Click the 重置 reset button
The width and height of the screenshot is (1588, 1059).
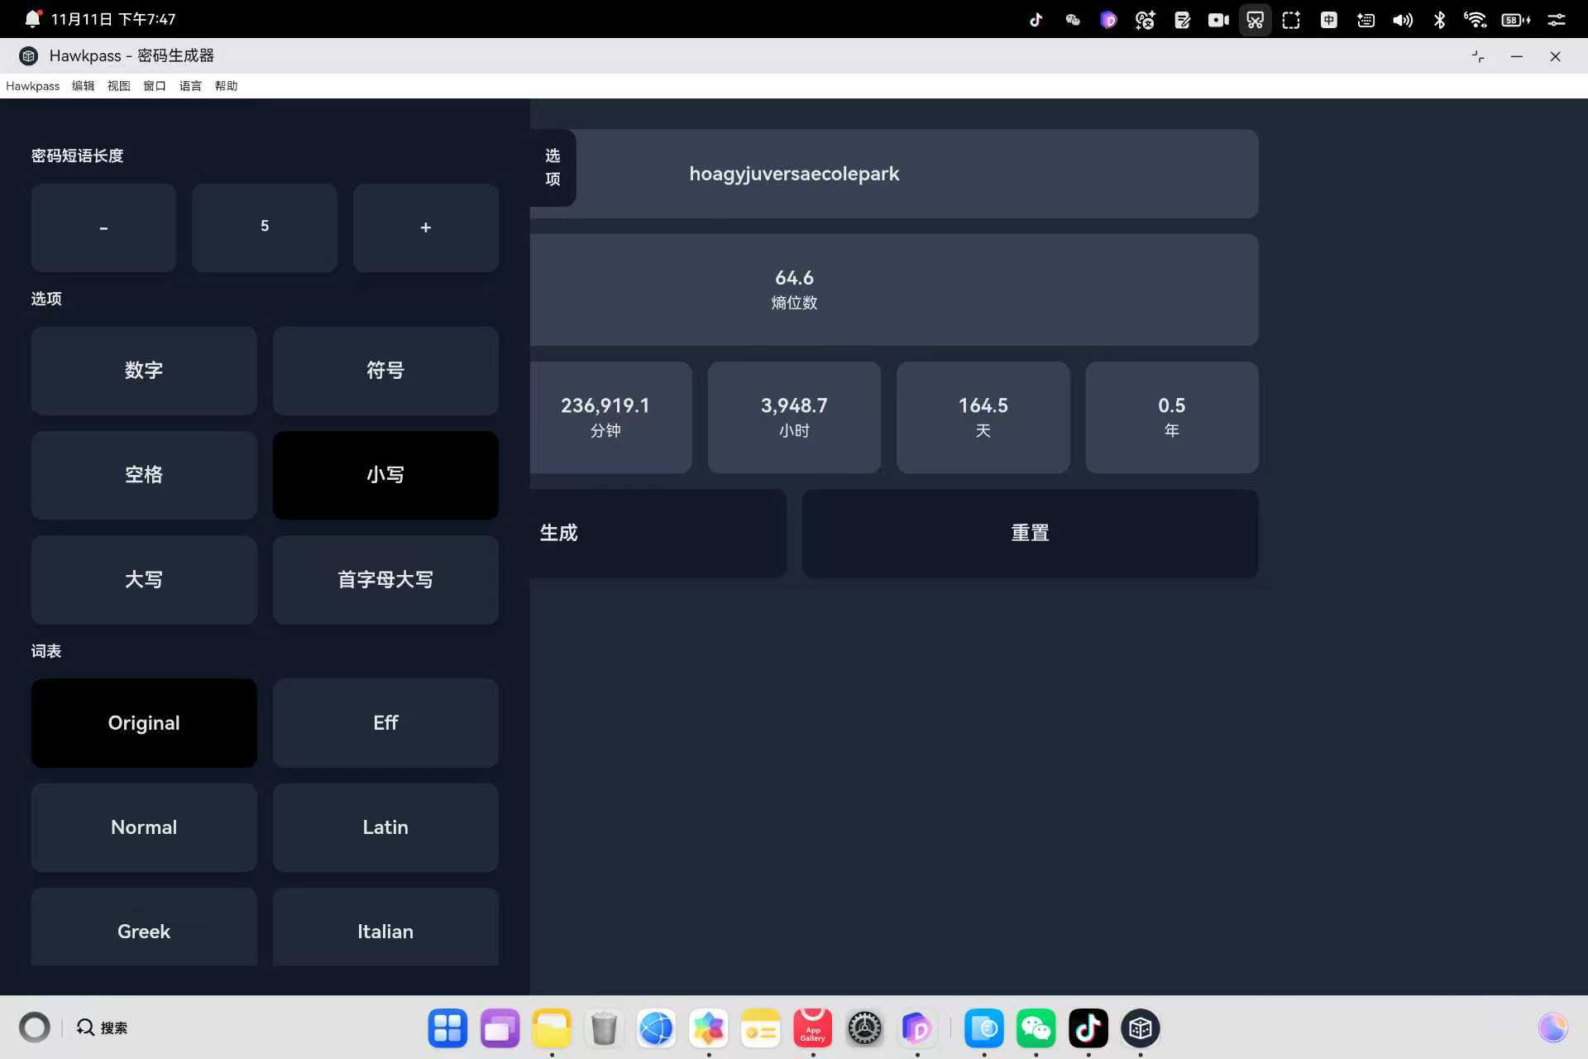(x=1030, y=533)
